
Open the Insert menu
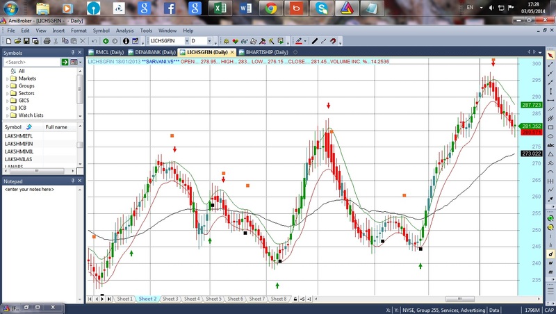click(x=58, y=31)
